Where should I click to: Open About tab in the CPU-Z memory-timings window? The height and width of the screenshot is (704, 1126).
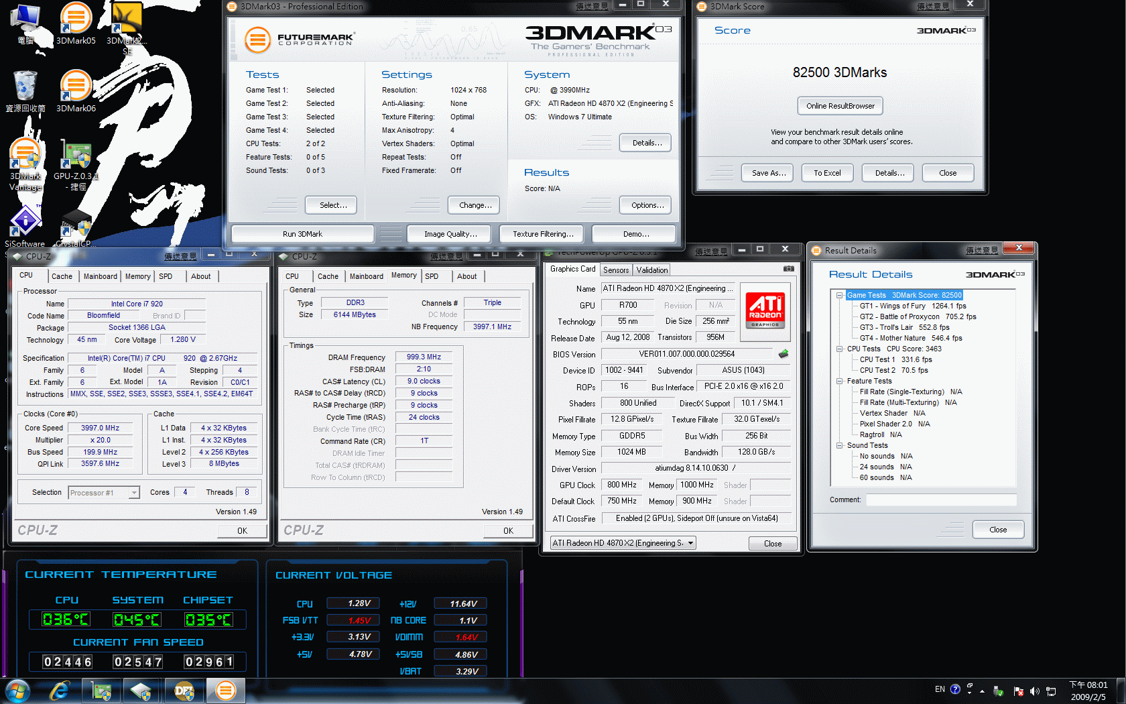(x=467, y=276)
